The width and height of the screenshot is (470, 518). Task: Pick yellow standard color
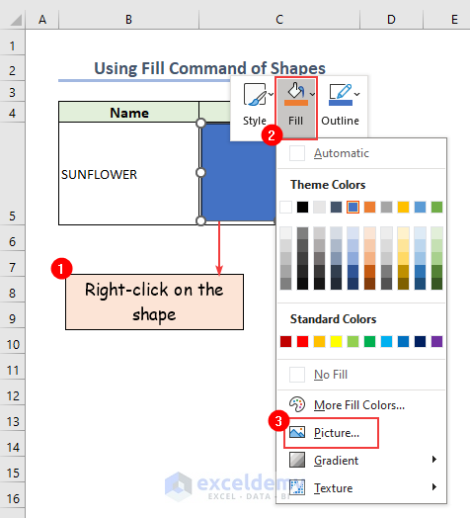point(336,342)
